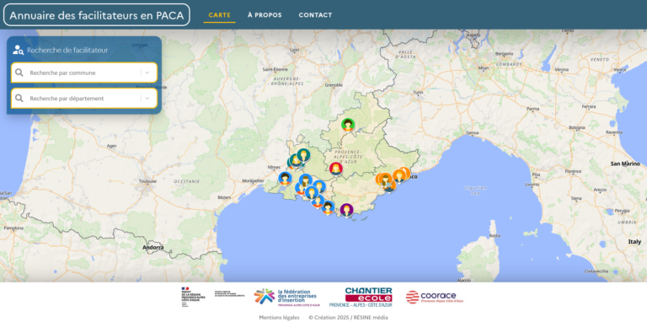The image size is (647, 322).
Task: Click the Ligurian Sea label
Action: click(476, 190)
